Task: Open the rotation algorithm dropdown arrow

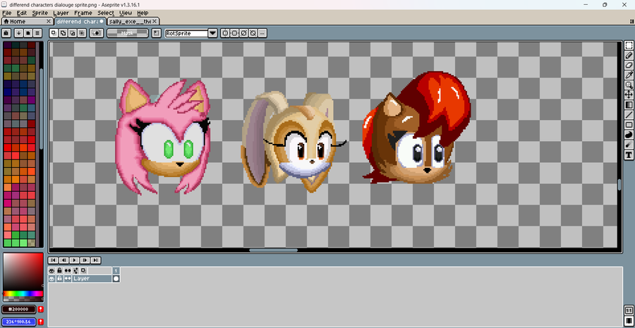Action: coord(213,33)
